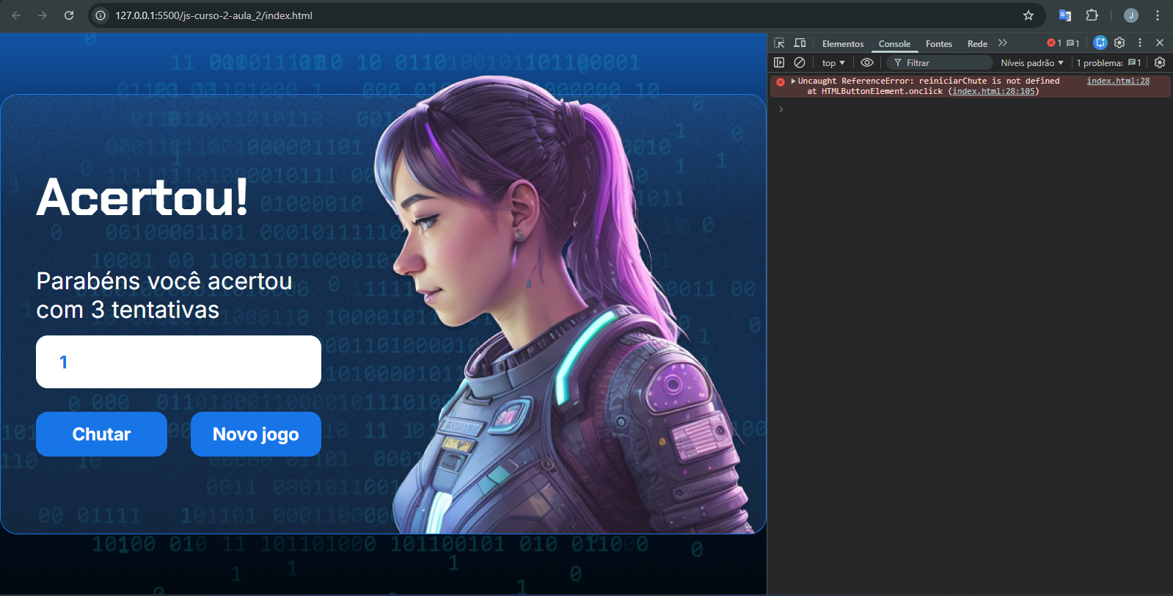Open the main DevTools settings gear
1173x596 pixels.
click(1119, 43)
